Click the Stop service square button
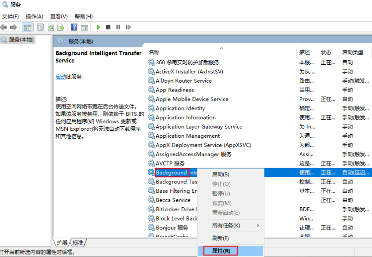Screen dimensions: 372x257 coord(108,27)
